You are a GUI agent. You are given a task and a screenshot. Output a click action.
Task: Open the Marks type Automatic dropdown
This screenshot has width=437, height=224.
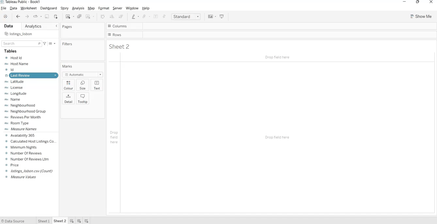(x=83, y=75)
